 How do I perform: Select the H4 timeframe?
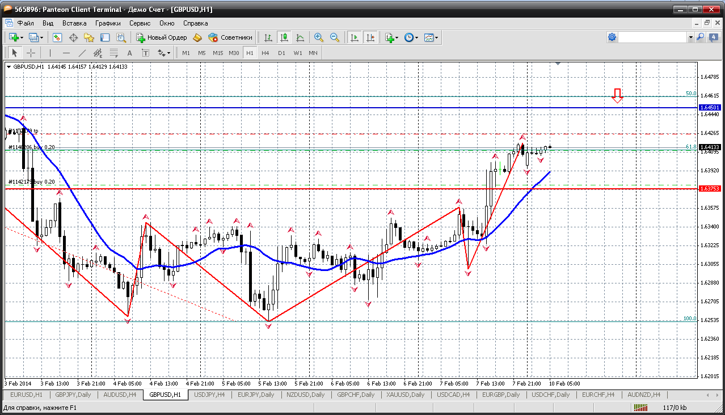point(265,53)
